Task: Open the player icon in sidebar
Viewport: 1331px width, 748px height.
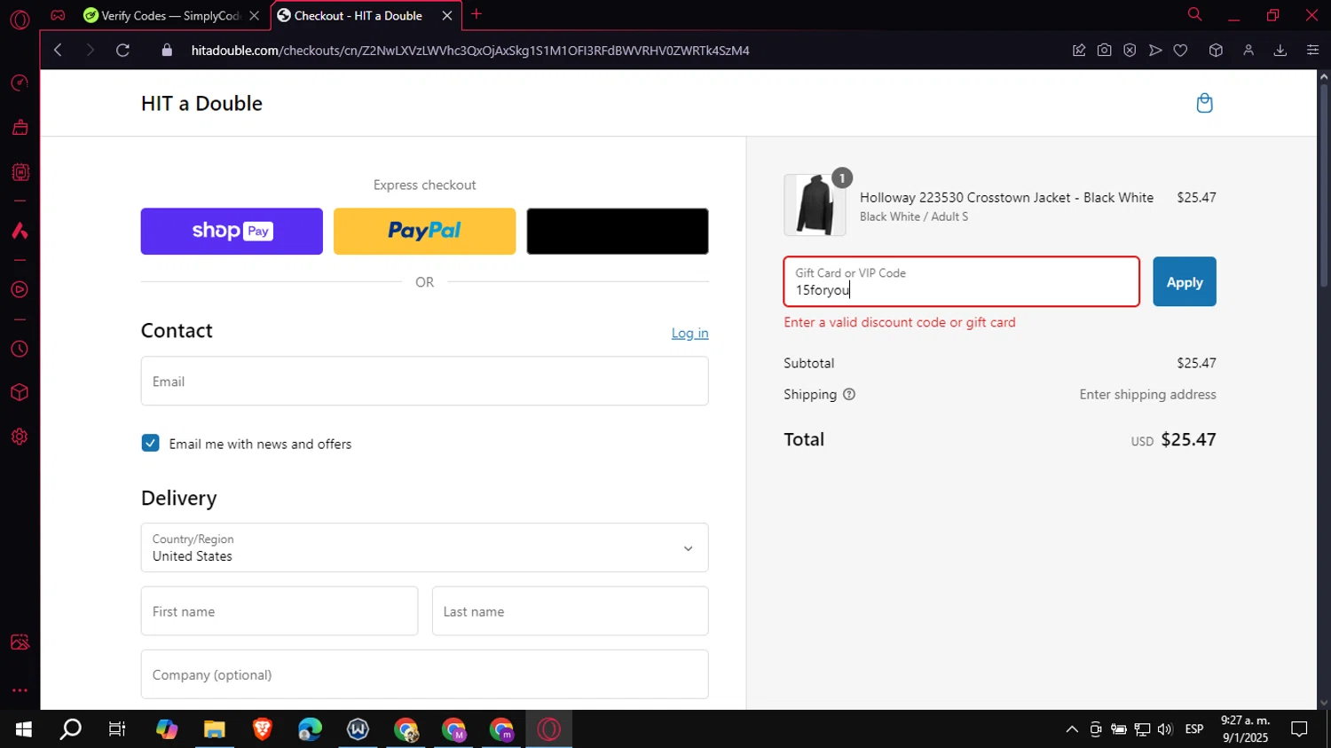Action: coord(20,290)
